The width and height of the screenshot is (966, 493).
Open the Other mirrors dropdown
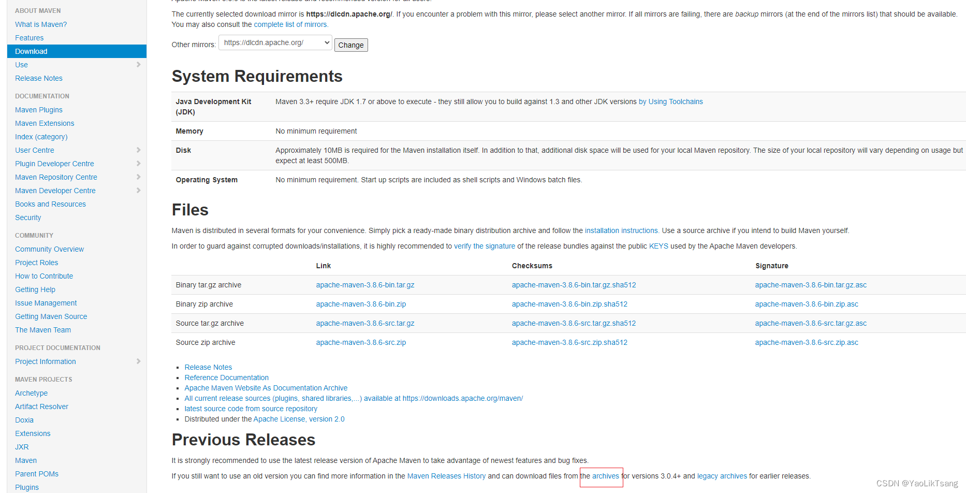275,43
